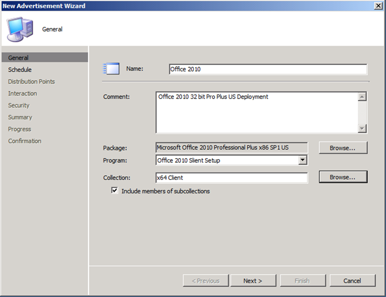Viewport: 386px width, 297px height.
Task: Select the Confirmation step in sidebar
Action: [x=25, y=141]
